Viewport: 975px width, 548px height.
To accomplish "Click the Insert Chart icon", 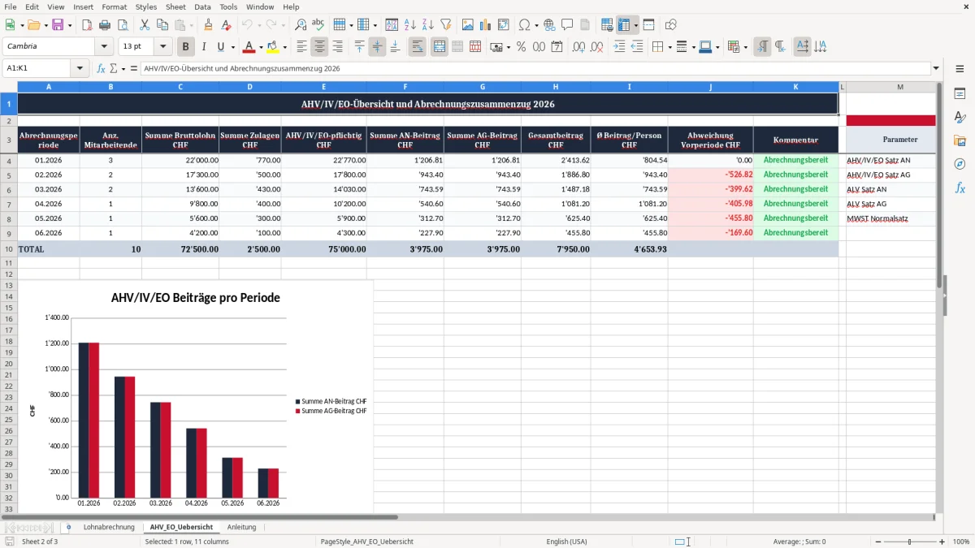I will 485,25.
